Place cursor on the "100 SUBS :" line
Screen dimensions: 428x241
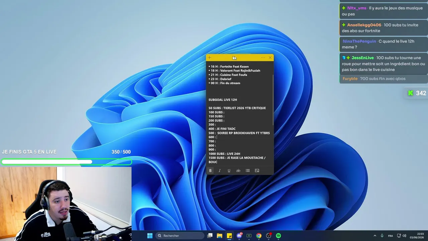coord(216,112)
